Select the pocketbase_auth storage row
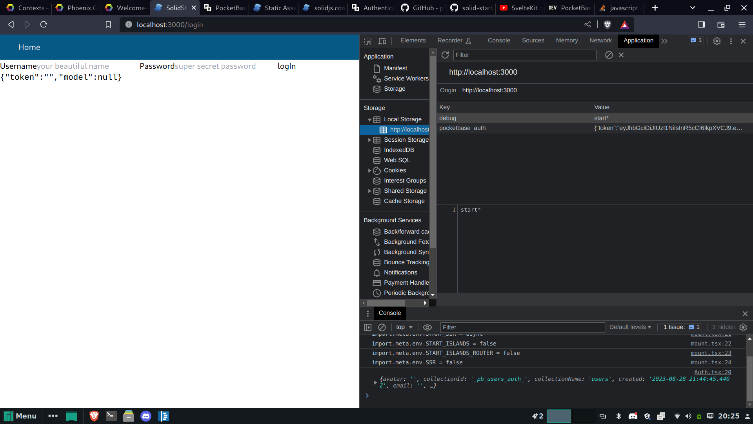 click(595, 128)
